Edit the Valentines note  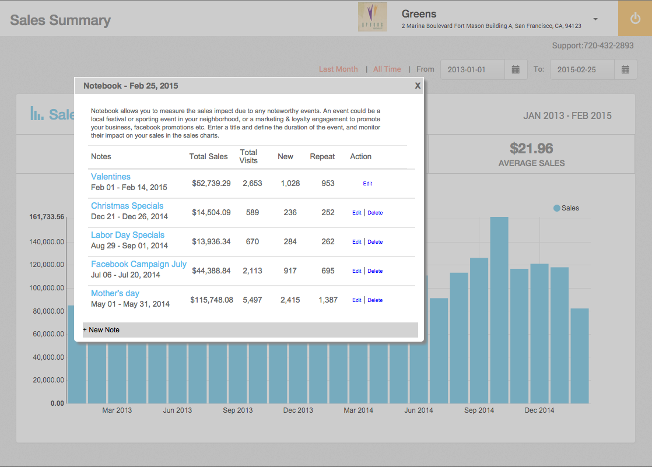367,184
